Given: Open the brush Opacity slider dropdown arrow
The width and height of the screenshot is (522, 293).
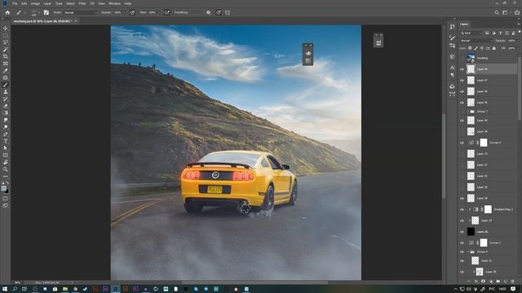Looking at the screenshot, I should [125, 12].
